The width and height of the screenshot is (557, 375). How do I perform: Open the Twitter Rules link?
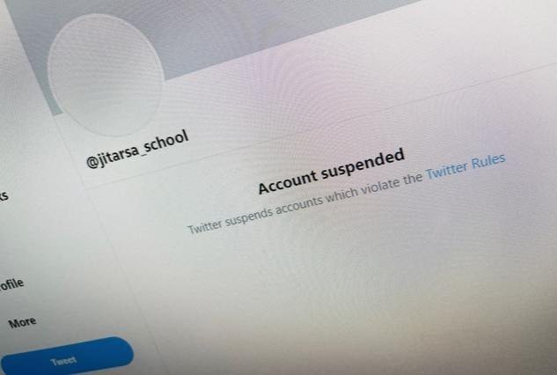[x=465, y=166]
